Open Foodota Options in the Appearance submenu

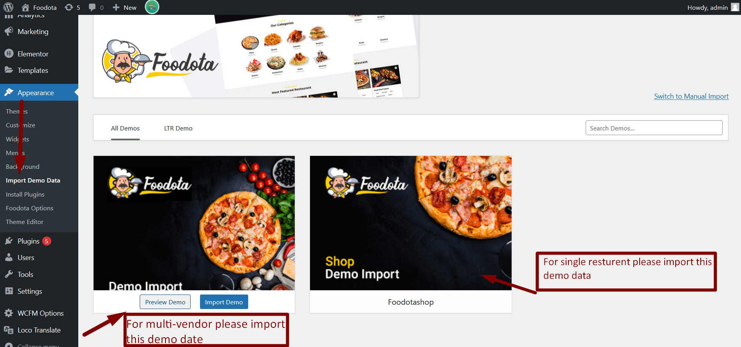point(29,208)
